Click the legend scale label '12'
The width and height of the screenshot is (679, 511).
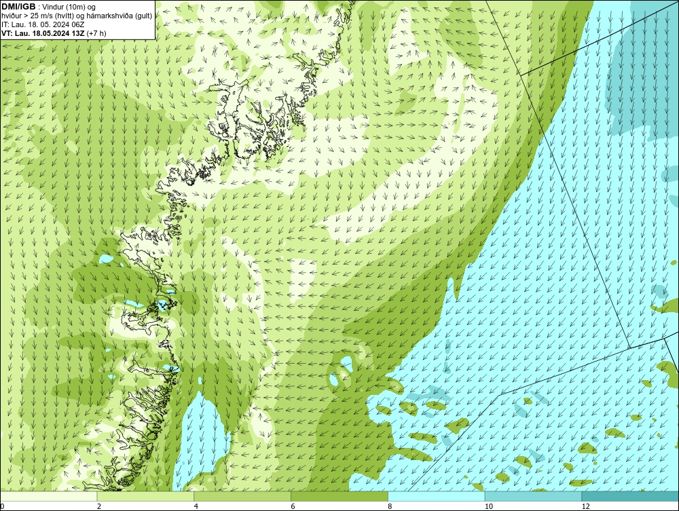point(586,506)
